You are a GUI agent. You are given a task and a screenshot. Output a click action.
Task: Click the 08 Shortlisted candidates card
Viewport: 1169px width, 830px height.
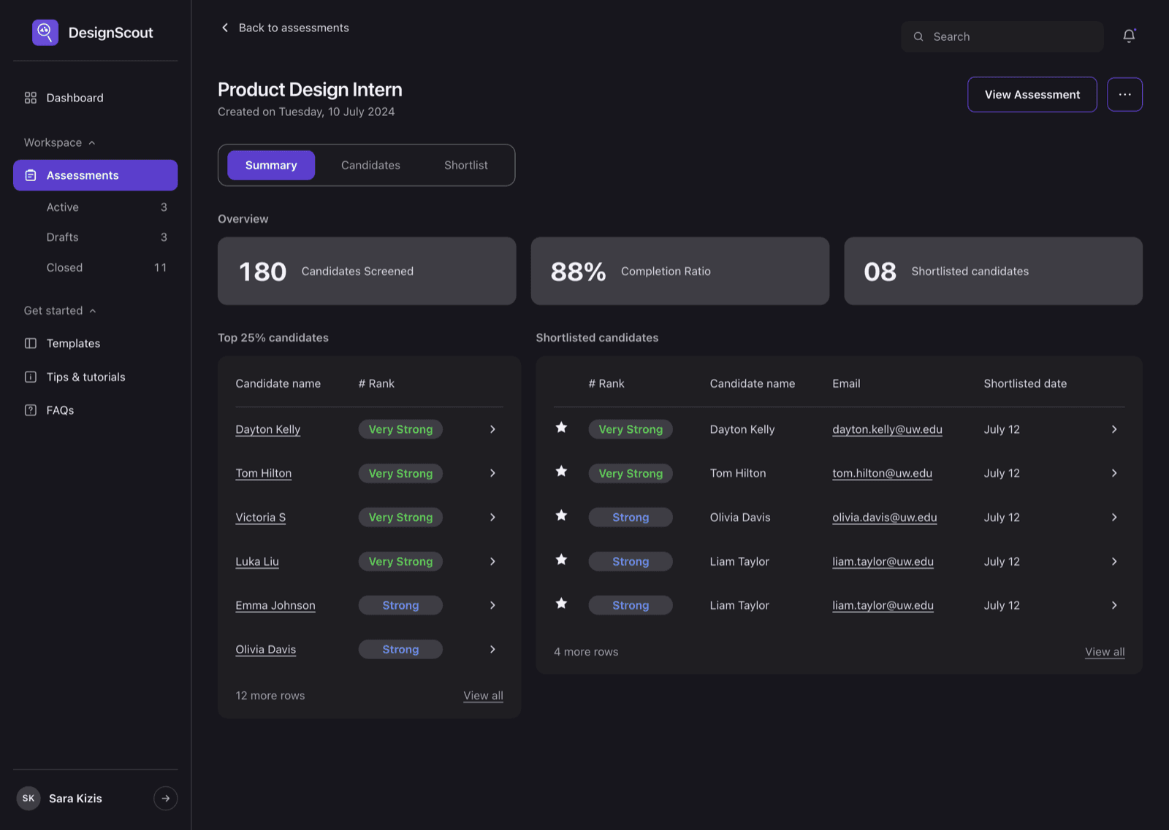pos(993,271)
